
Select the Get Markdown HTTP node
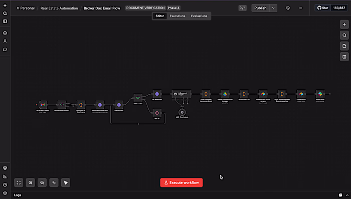[157, 94]
